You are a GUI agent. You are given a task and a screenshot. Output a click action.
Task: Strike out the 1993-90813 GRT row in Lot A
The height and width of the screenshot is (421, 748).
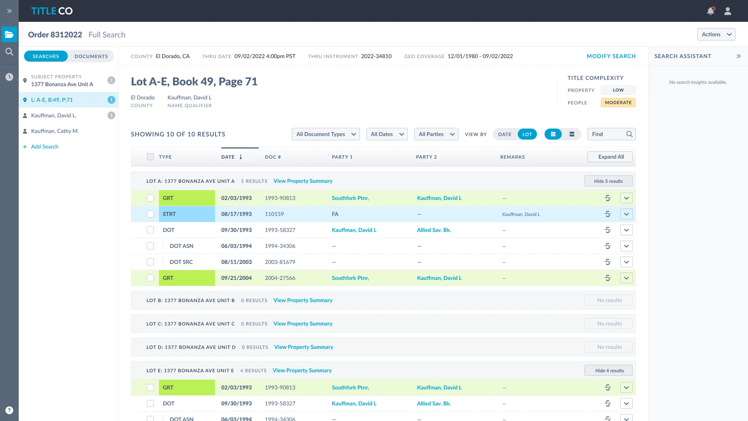[608, 198]
